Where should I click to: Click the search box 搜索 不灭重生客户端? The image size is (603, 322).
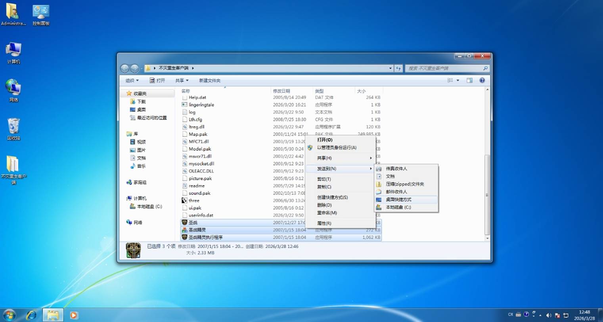(x=444, y=68)
